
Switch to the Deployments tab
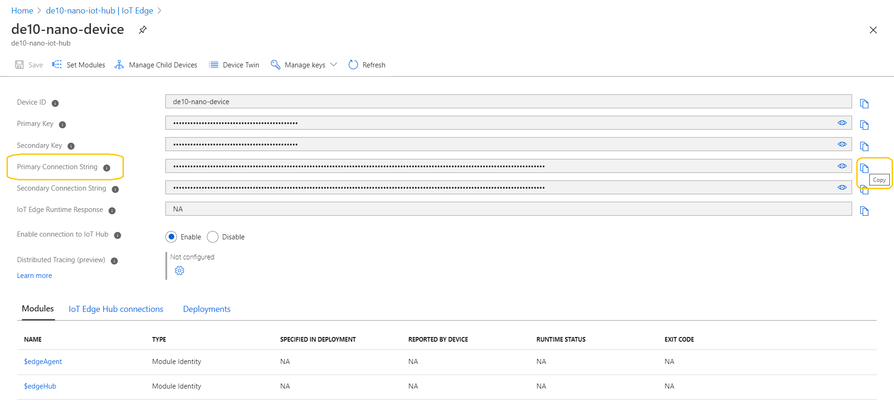(x=207, y=309)
